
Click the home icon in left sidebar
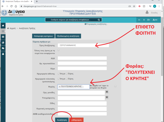coord(3,25)
